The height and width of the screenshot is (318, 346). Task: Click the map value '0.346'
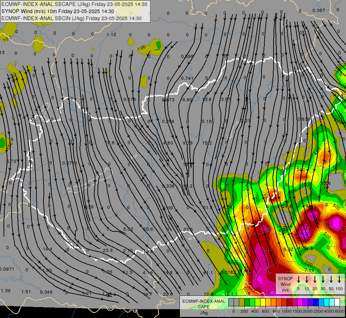46,292
